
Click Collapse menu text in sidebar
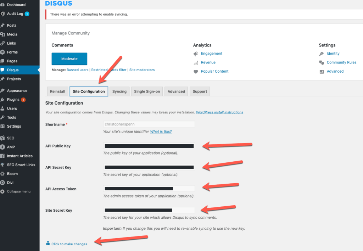click(19, 191)
